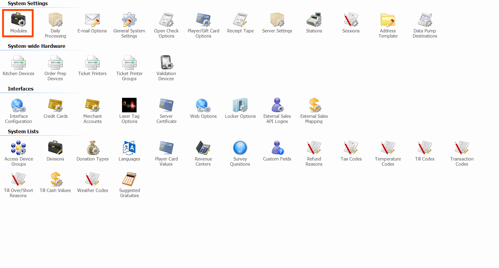Image resolution: width=499 pixels, height=268 pixels.
Task: Click the Receipt Tape icon
Action: [240, 20]
